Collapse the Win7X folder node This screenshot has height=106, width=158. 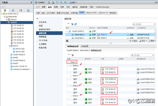coord(9,46)
